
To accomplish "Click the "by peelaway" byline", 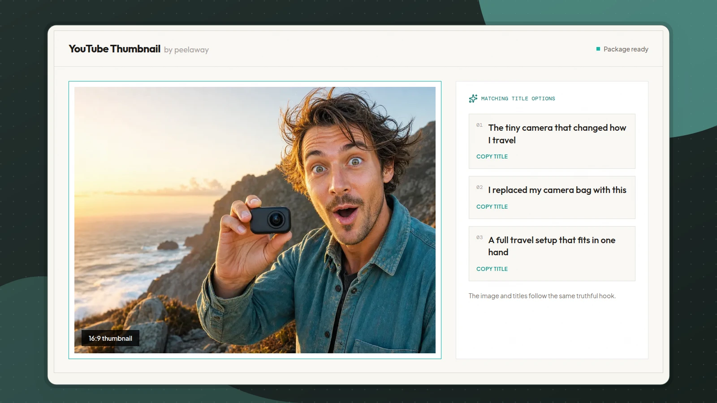I will pyautogui.click(x=186, y=50).
